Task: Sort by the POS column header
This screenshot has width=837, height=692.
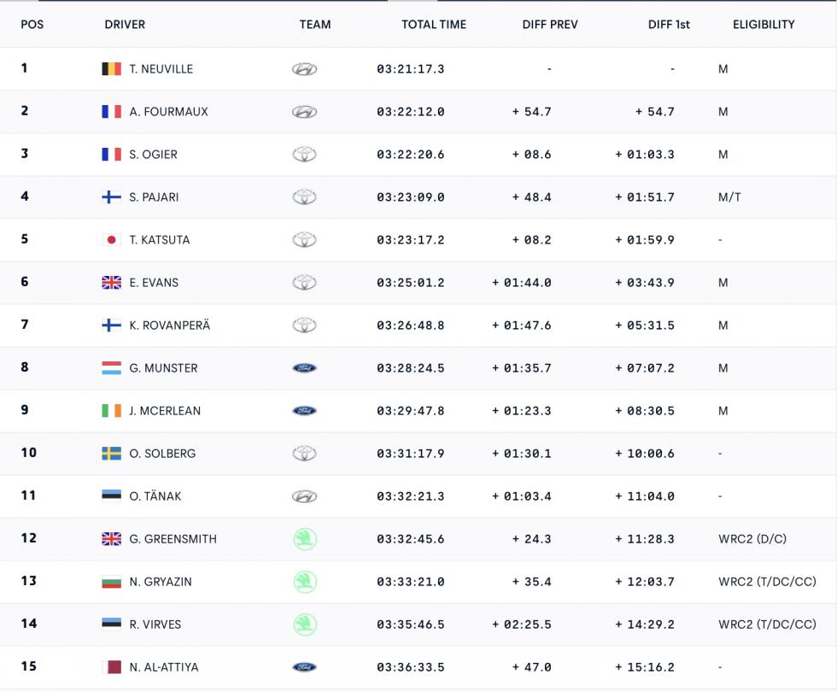Action: point(32,25)
